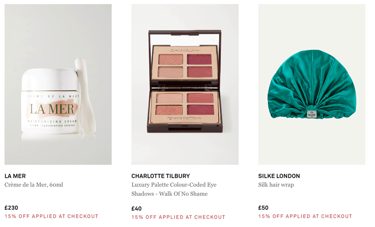The height and width of the screenshot is (227, 375).
Task: Open the Luxury Palette Colour-Coded Eye Shadows title
Action: click(174, 189)
